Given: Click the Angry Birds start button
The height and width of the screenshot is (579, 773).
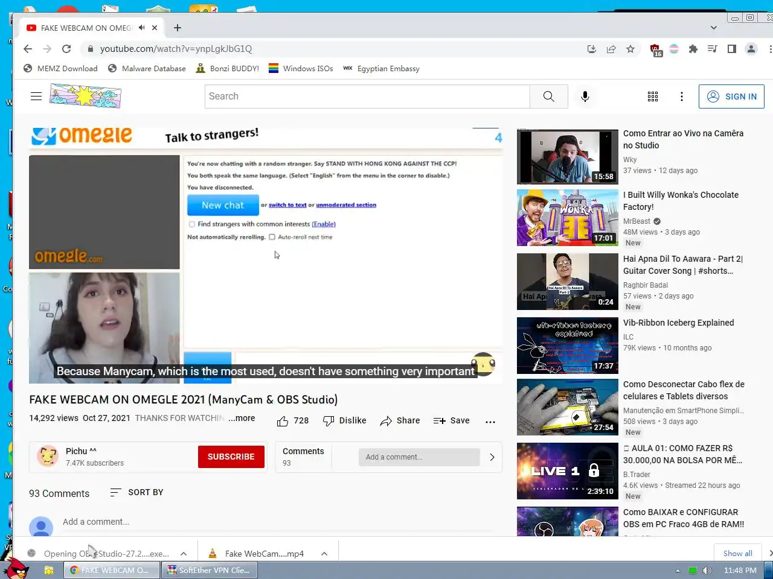Looking at the screenshot, I should 15,569.
